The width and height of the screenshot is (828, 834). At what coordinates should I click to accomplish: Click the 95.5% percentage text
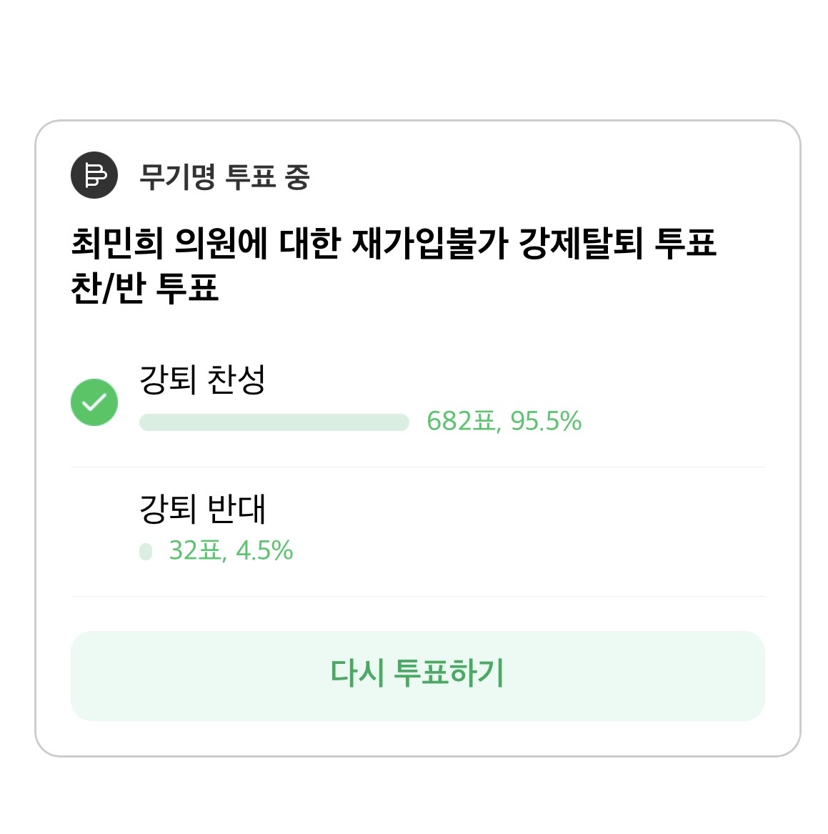[x=546, y=422]
